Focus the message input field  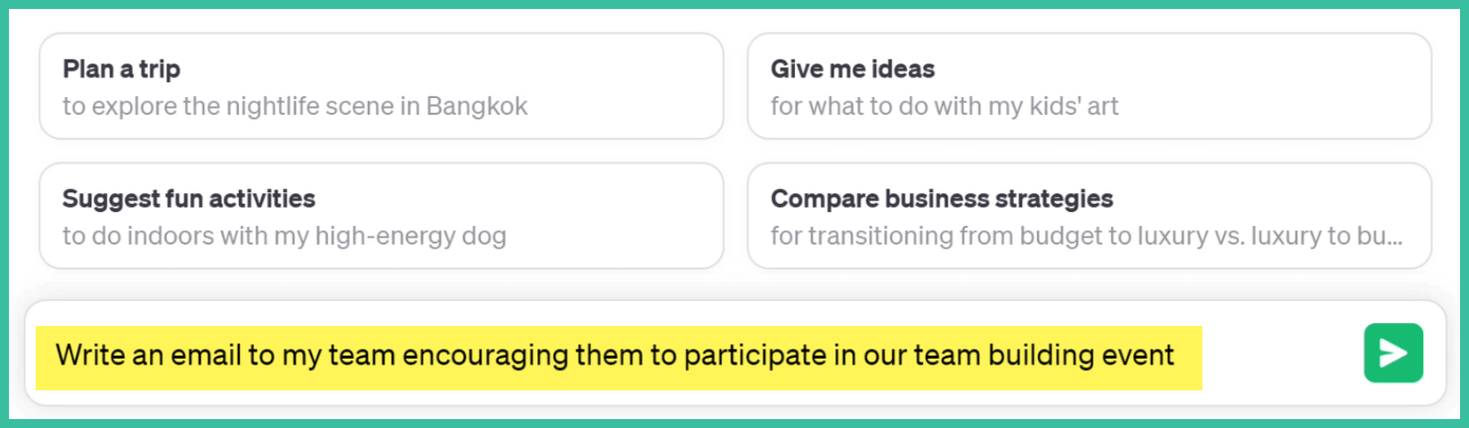(x=694, y=354)
